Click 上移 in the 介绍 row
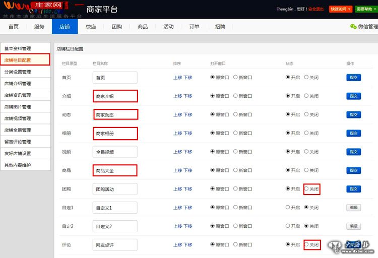378x258 pixels. (x=177, y=96)
